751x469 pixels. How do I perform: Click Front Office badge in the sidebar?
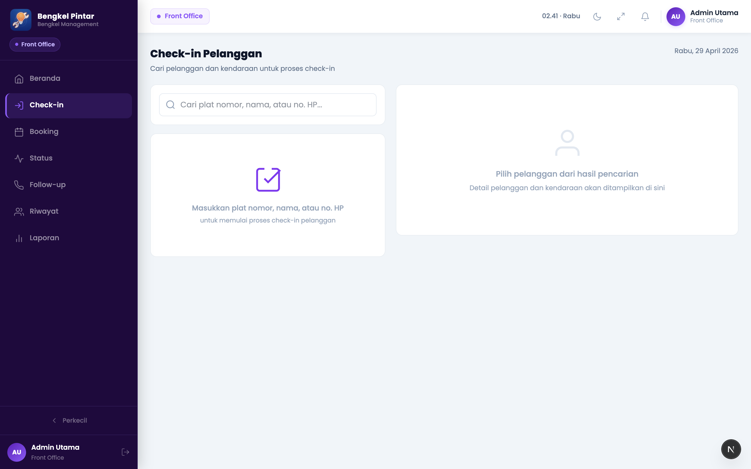(x=35, y=44)
